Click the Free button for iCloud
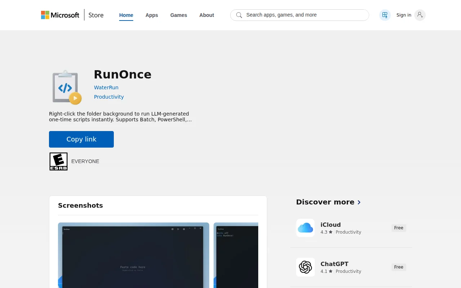 click(x=399, y=228)
